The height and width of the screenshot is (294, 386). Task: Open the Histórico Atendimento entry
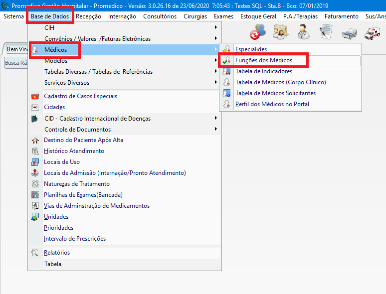[x=125, y=151]
